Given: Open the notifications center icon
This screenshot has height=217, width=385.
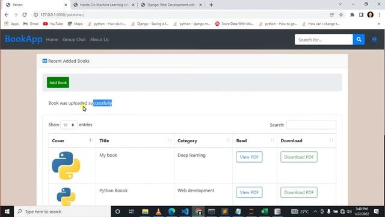Looking at the screenshot, I should tap(376, 212).
